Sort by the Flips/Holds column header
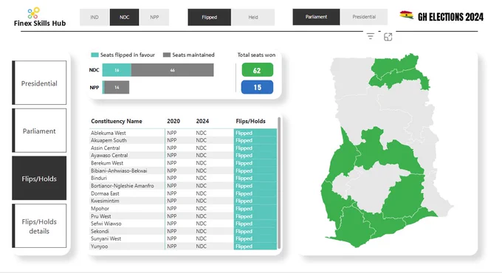This screenshot has height=273, width=502. [251, 121]
